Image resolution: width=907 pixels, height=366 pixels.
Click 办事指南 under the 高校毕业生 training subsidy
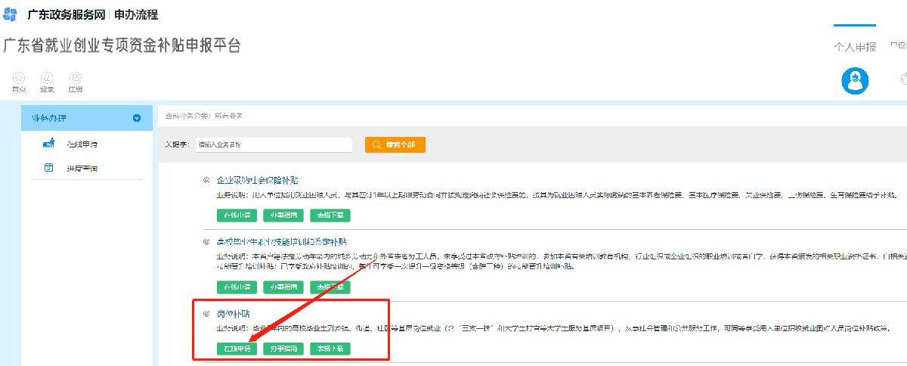(x=284, y=287)
